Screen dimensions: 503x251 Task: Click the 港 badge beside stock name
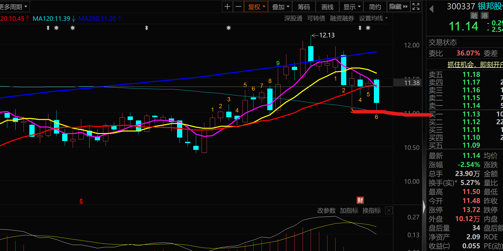point(484,16)
